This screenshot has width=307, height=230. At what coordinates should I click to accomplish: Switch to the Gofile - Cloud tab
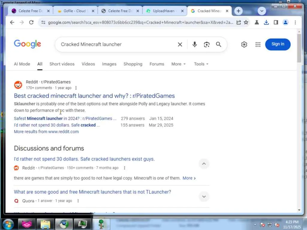click(x=75, y=11)
